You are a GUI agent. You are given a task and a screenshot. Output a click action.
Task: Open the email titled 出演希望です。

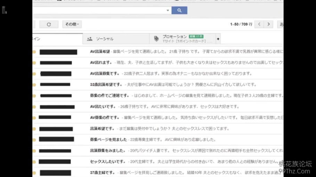tap(102, 129)
